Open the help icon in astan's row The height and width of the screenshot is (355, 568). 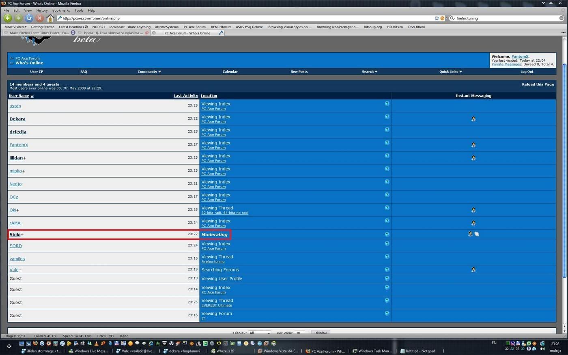click(387, 103)
